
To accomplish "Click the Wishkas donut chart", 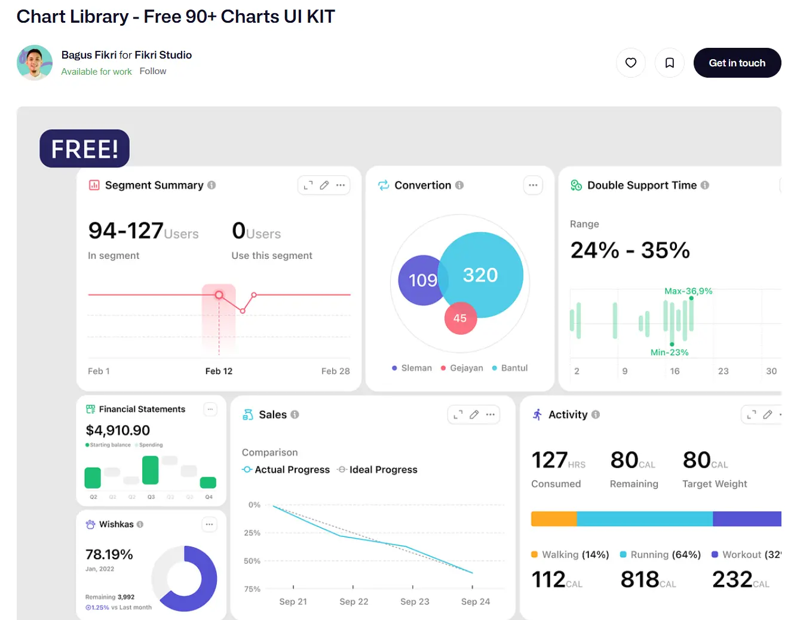I will pos(185,579).
